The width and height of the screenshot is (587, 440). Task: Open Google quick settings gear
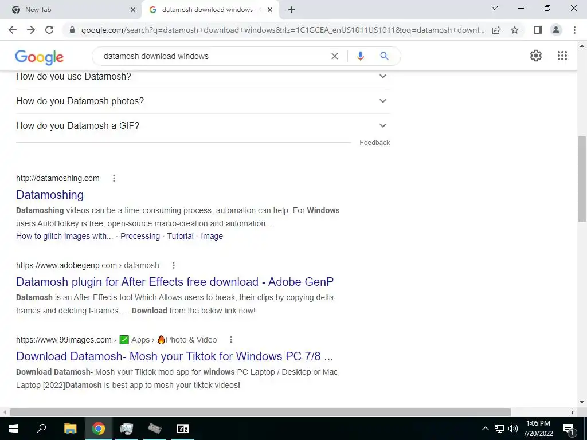coord(536,56)
